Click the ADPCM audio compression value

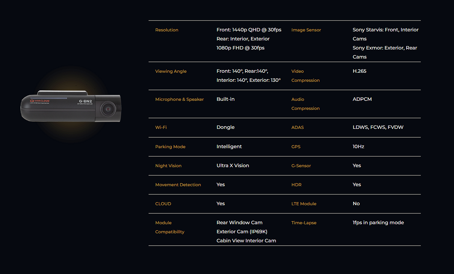pos(362,99)
